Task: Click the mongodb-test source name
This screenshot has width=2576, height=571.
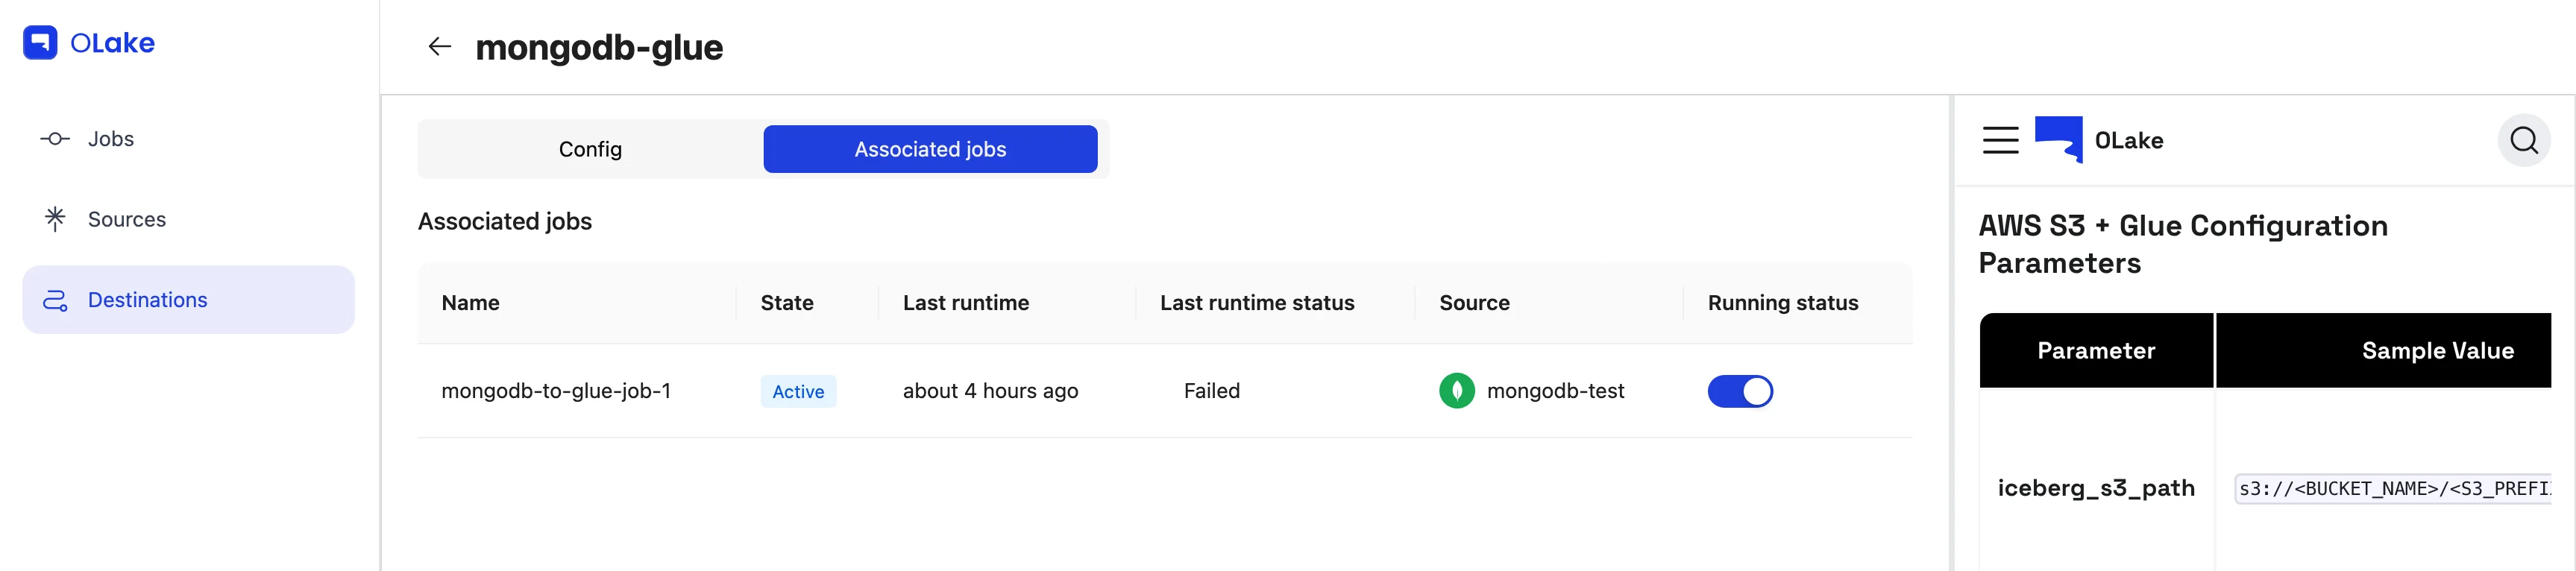Action: coord(1555,391)
